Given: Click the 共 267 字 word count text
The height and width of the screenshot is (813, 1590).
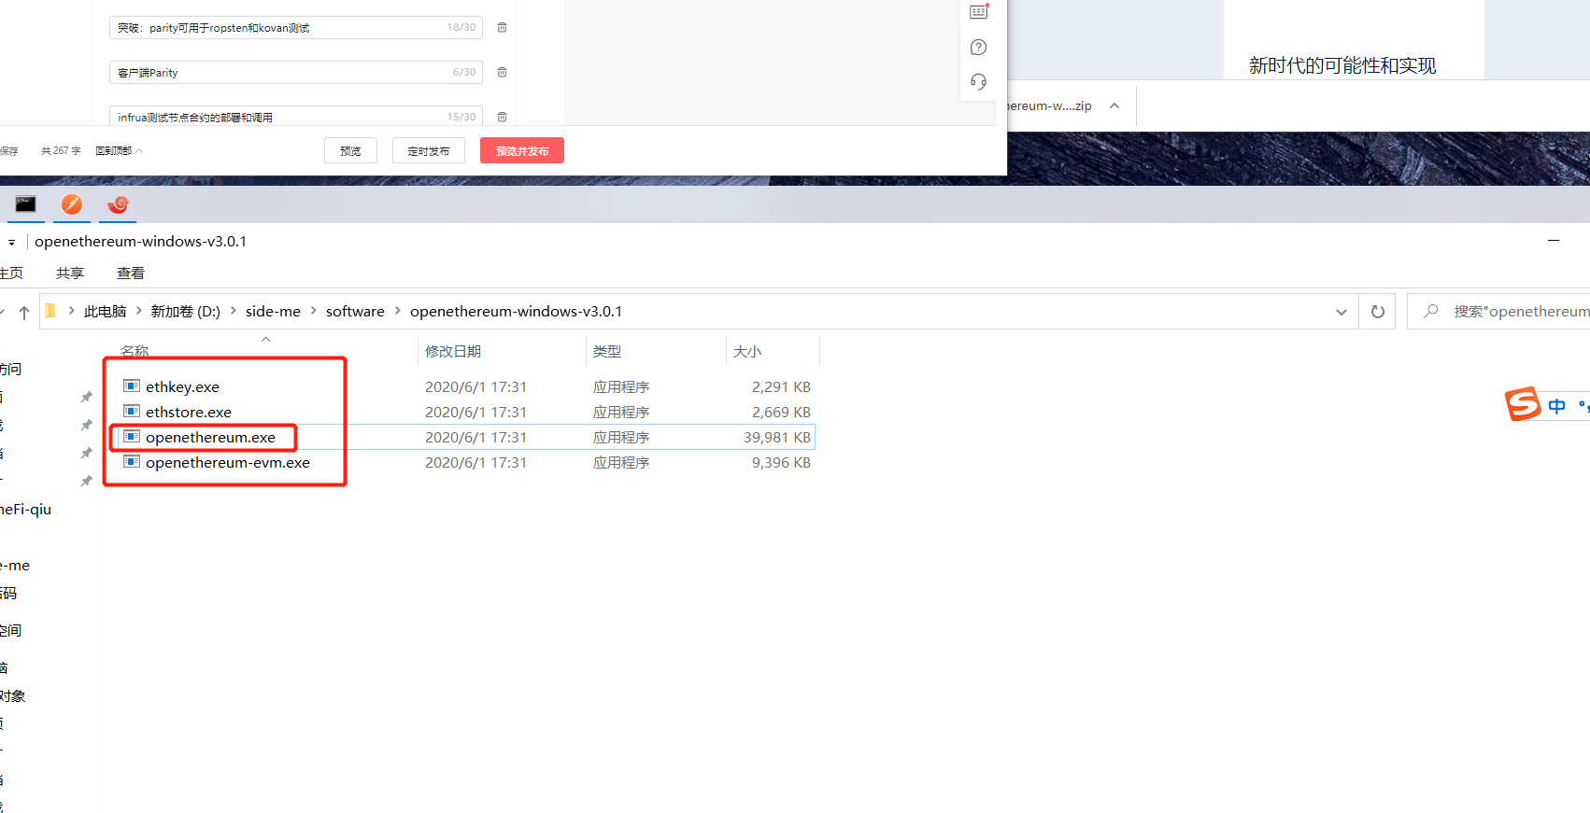Looking at the screenshot, I should [61, 150].
